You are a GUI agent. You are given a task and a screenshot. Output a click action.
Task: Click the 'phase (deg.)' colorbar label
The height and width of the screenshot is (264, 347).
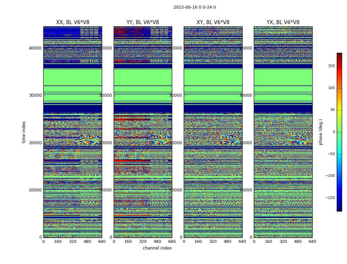click(321, 132)
